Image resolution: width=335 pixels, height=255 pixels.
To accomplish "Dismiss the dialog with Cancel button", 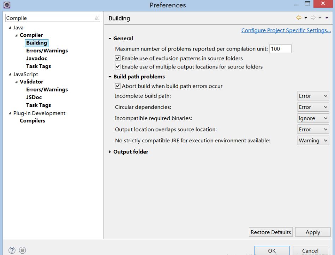I will tap(310, 250).
